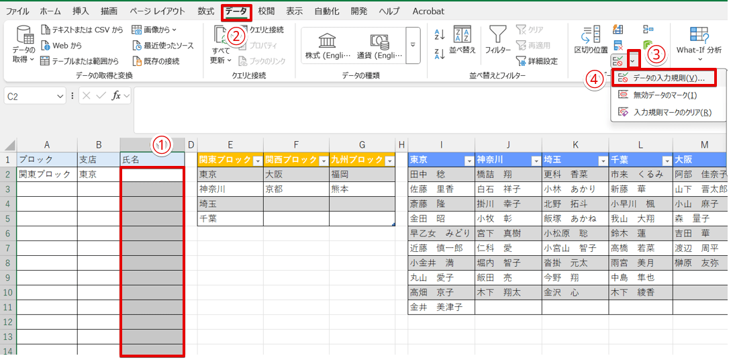
Task: Click クエリと接続 in the ribbon
Action: (x=266, y=30)
